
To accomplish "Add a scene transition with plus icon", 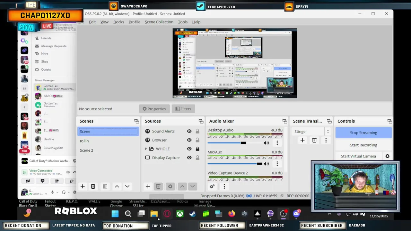I will coord(302,140).
